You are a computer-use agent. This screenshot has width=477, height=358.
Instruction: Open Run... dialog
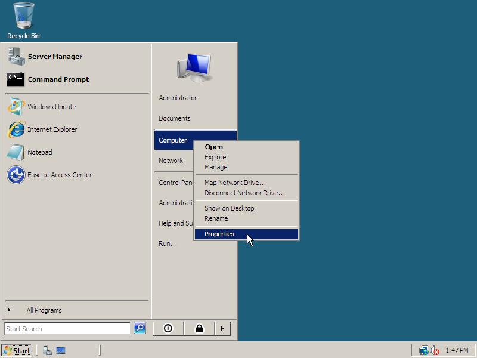(168, 243)
